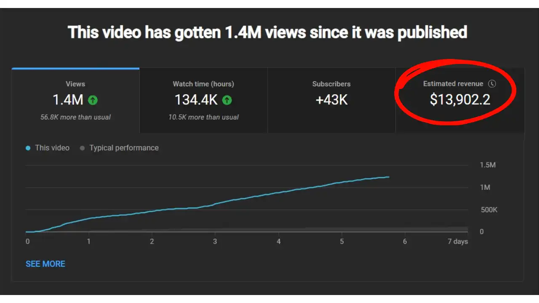Select the gray dot beside Typical performance
The height and width of the screenshot is (303, 539).
[x=83, y=148]
